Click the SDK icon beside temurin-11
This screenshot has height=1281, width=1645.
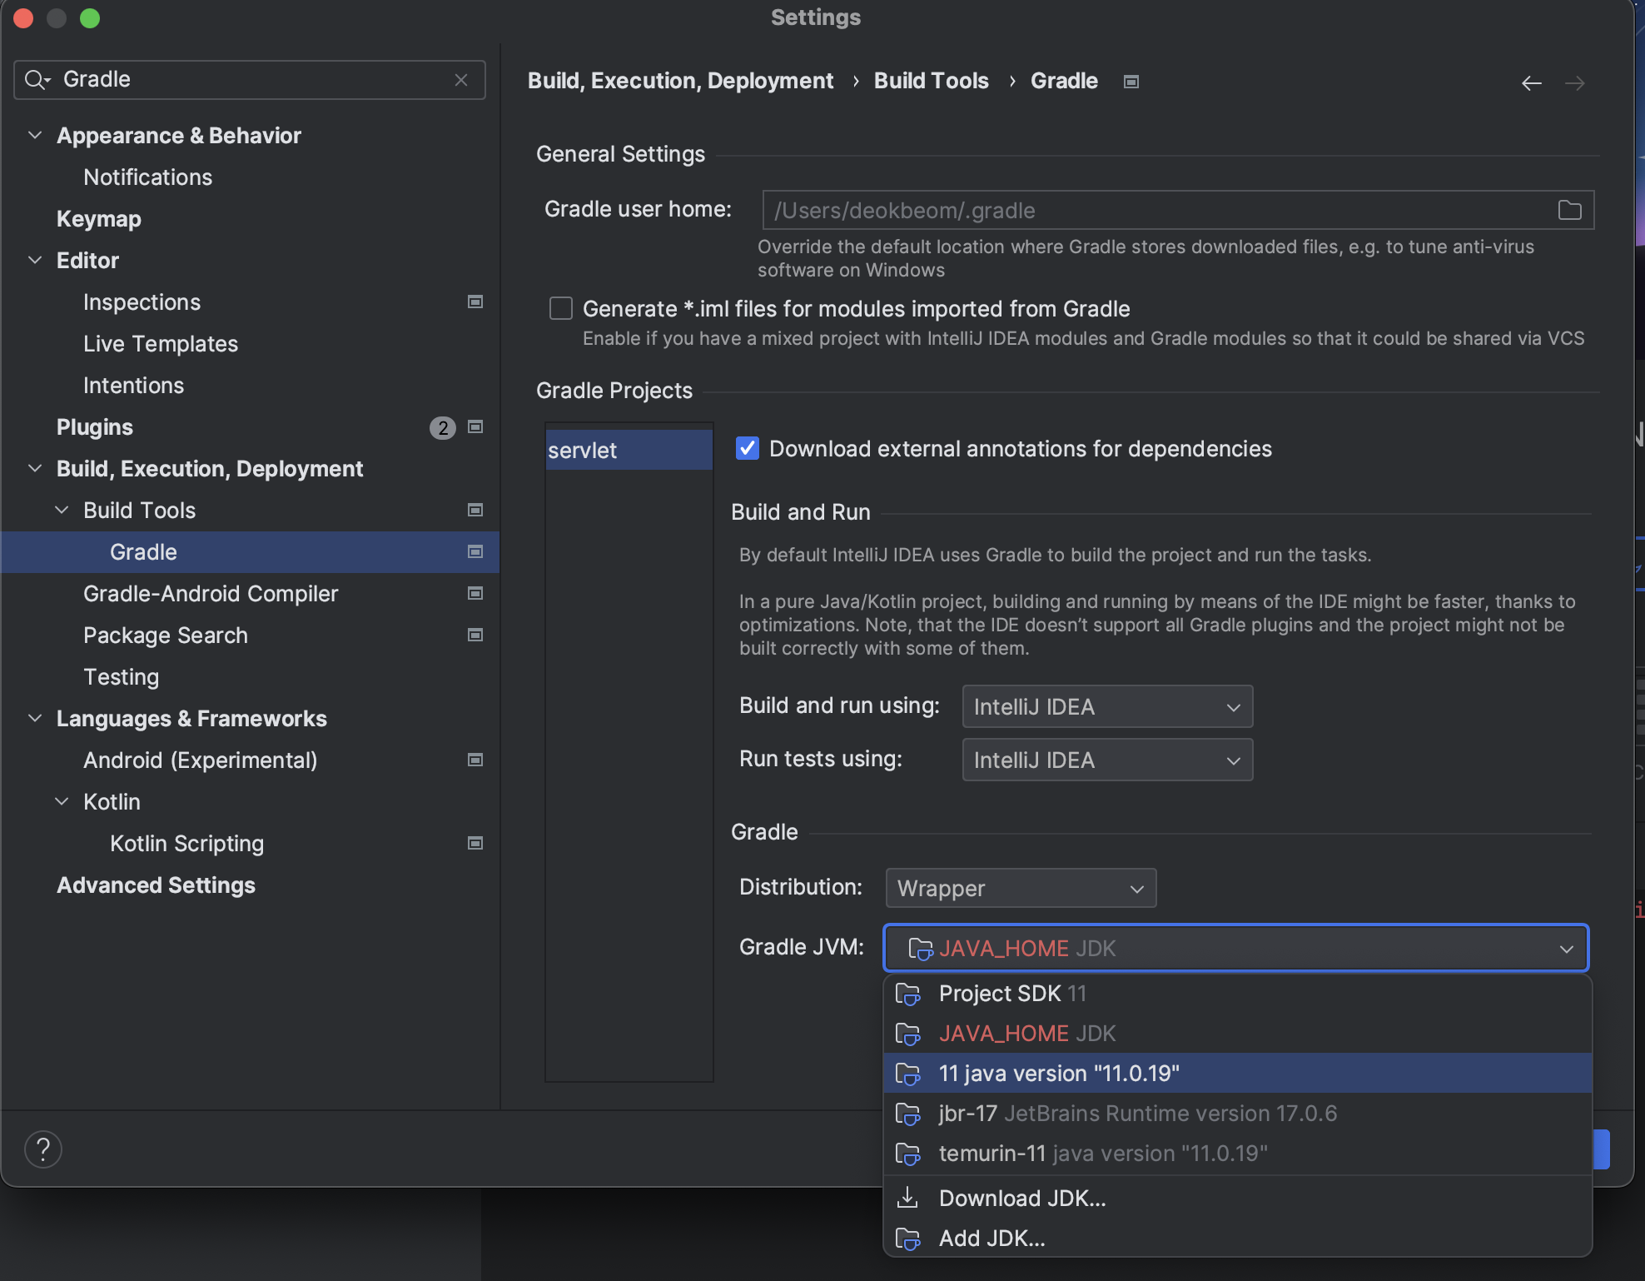pyautogui.click(x=908, y=1154)
